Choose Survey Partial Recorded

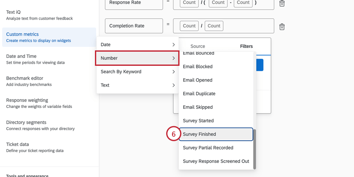pyautogui.click(x=216, y=148)
